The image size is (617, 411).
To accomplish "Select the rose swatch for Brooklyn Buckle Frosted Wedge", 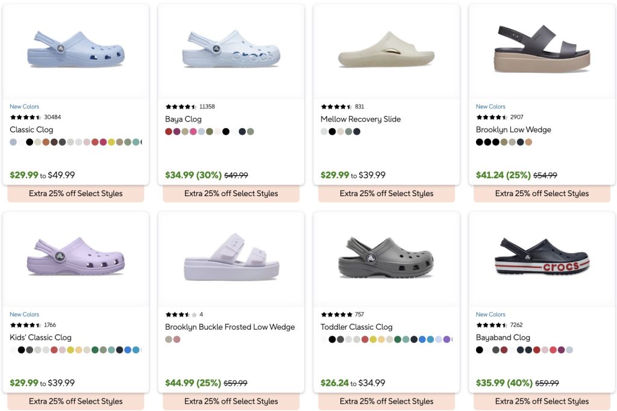I will (177, 339).
